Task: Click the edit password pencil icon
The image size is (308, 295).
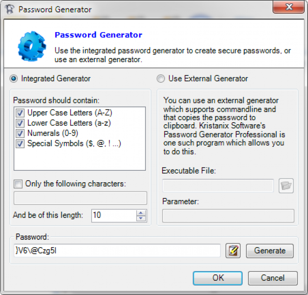Action: click(x=233, y=251)
